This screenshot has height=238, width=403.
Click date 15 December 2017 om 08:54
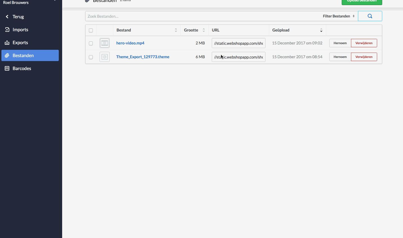[x=297, y=57]
